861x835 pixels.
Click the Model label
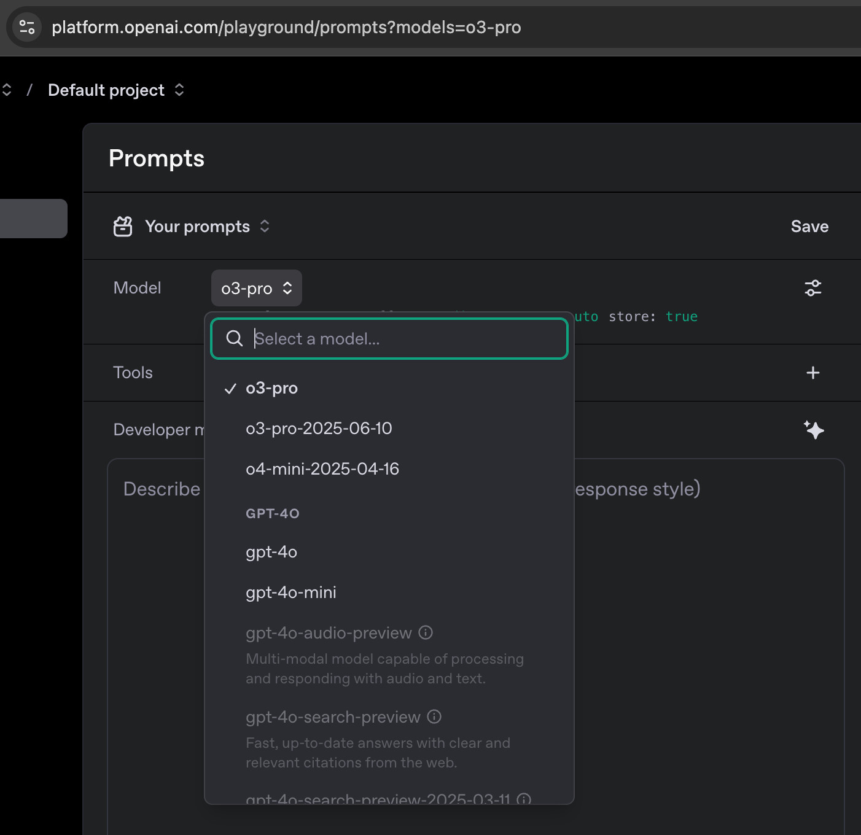(x=137, y=288)
